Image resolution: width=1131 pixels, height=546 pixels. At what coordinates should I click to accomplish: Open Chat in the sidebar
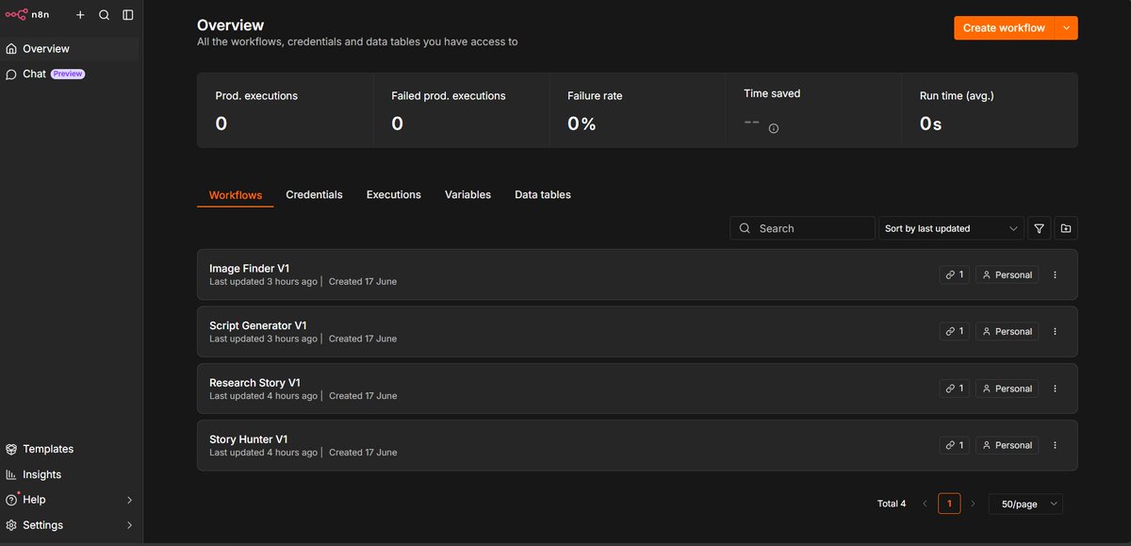[71, 74]
